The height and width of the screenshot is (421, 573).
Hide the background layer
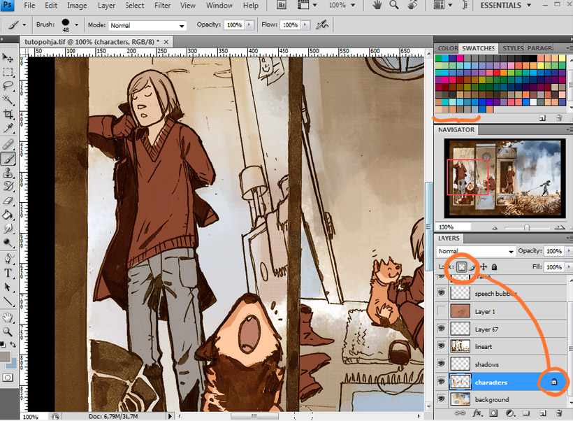441,399
